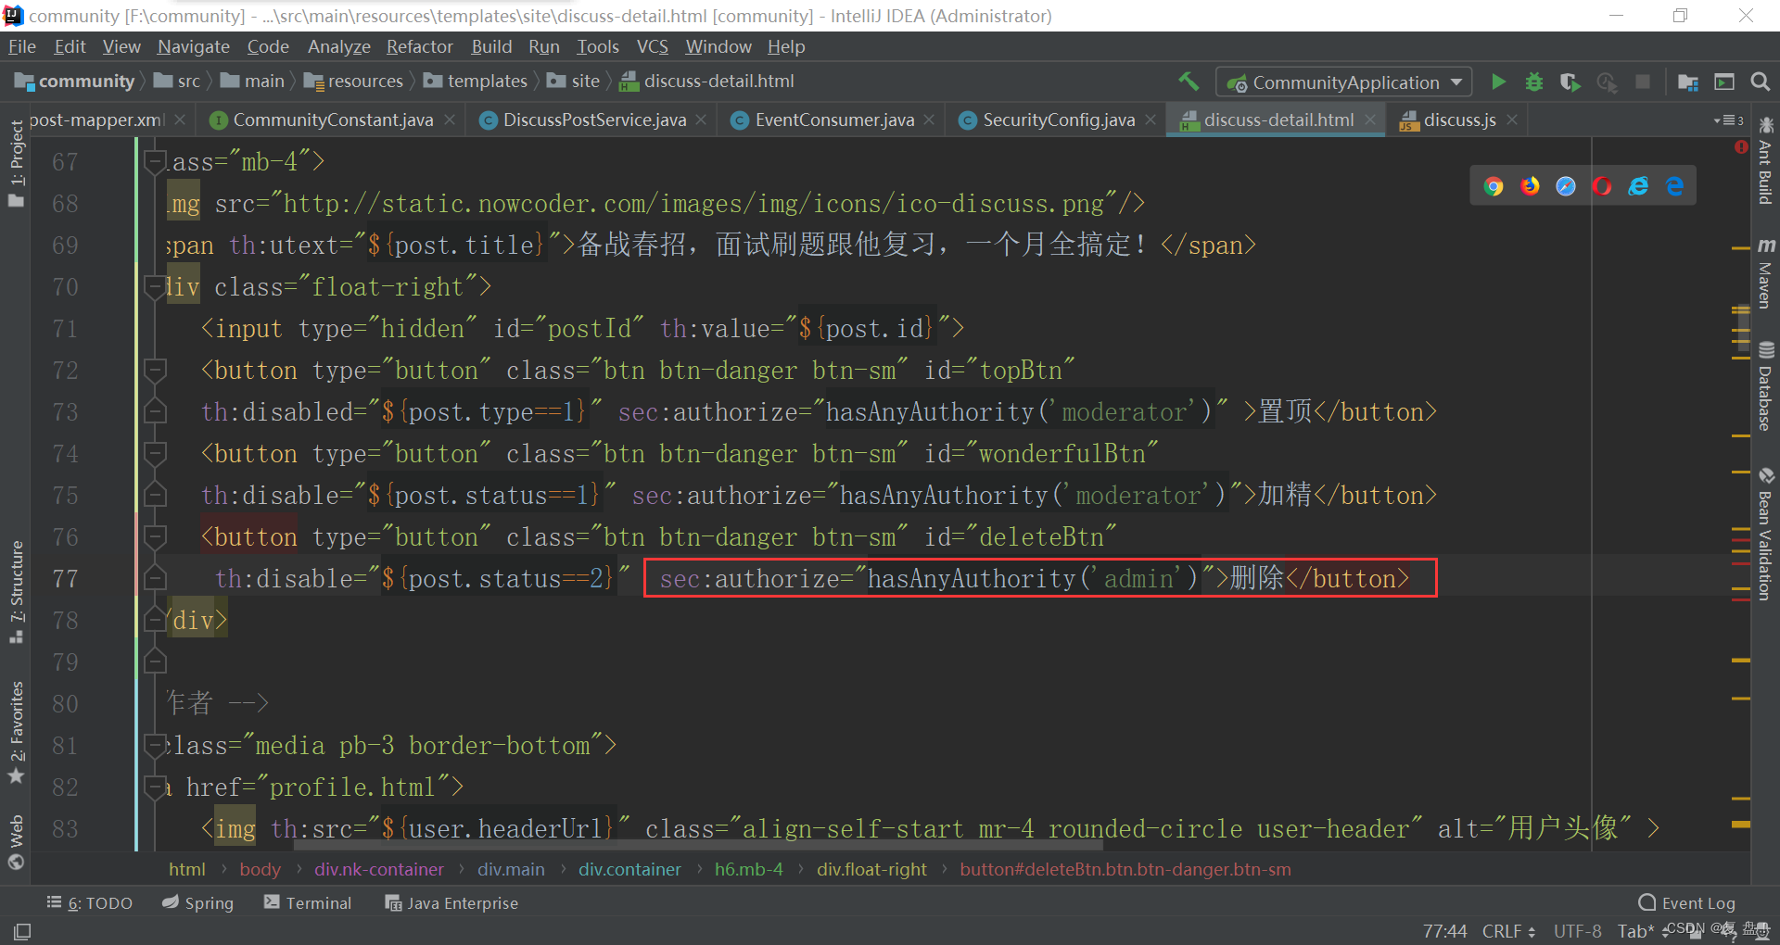This screenshot has height=945, width=1780.
Task: Open the Ant Build side panel
Action: click(1765, 160)
